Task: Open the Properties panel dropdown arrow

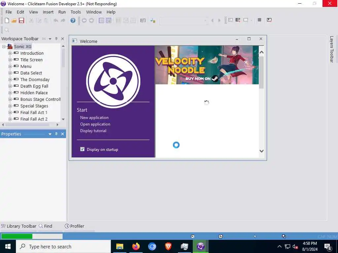Action: [50, 134]
